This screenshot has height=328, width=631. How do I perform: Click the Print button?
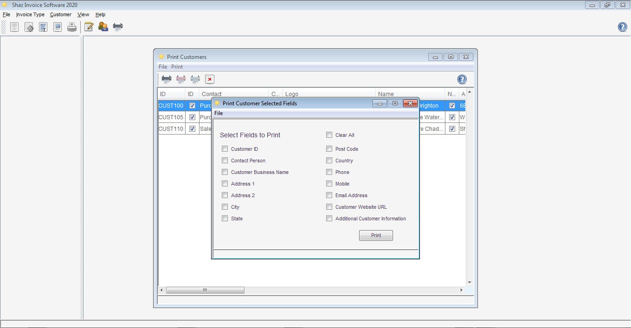click(376, 236)
